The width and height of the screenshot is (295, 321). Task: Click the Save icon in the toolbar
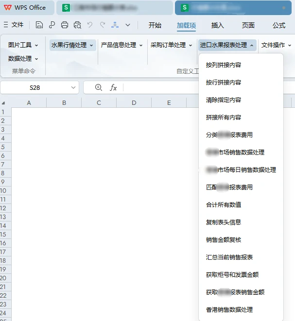[x=39, y=25]
